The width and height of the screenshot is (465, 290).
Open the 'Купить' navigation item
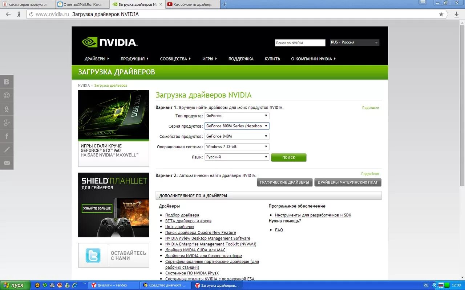tap(272, 59)
